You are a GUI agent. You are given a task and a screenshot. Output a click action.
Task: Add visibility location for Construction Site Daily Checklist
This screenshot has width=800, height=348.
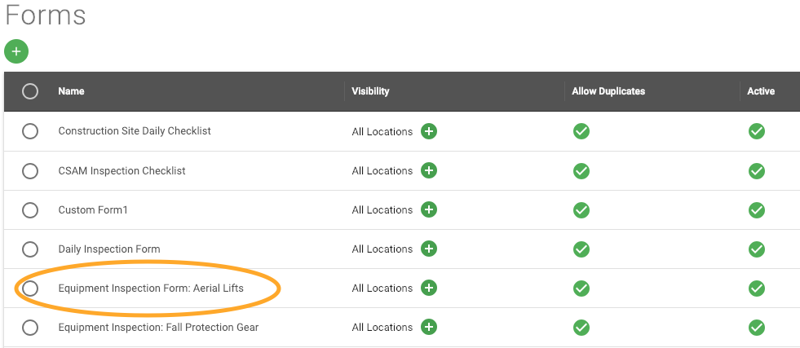[x=429, y=131]
